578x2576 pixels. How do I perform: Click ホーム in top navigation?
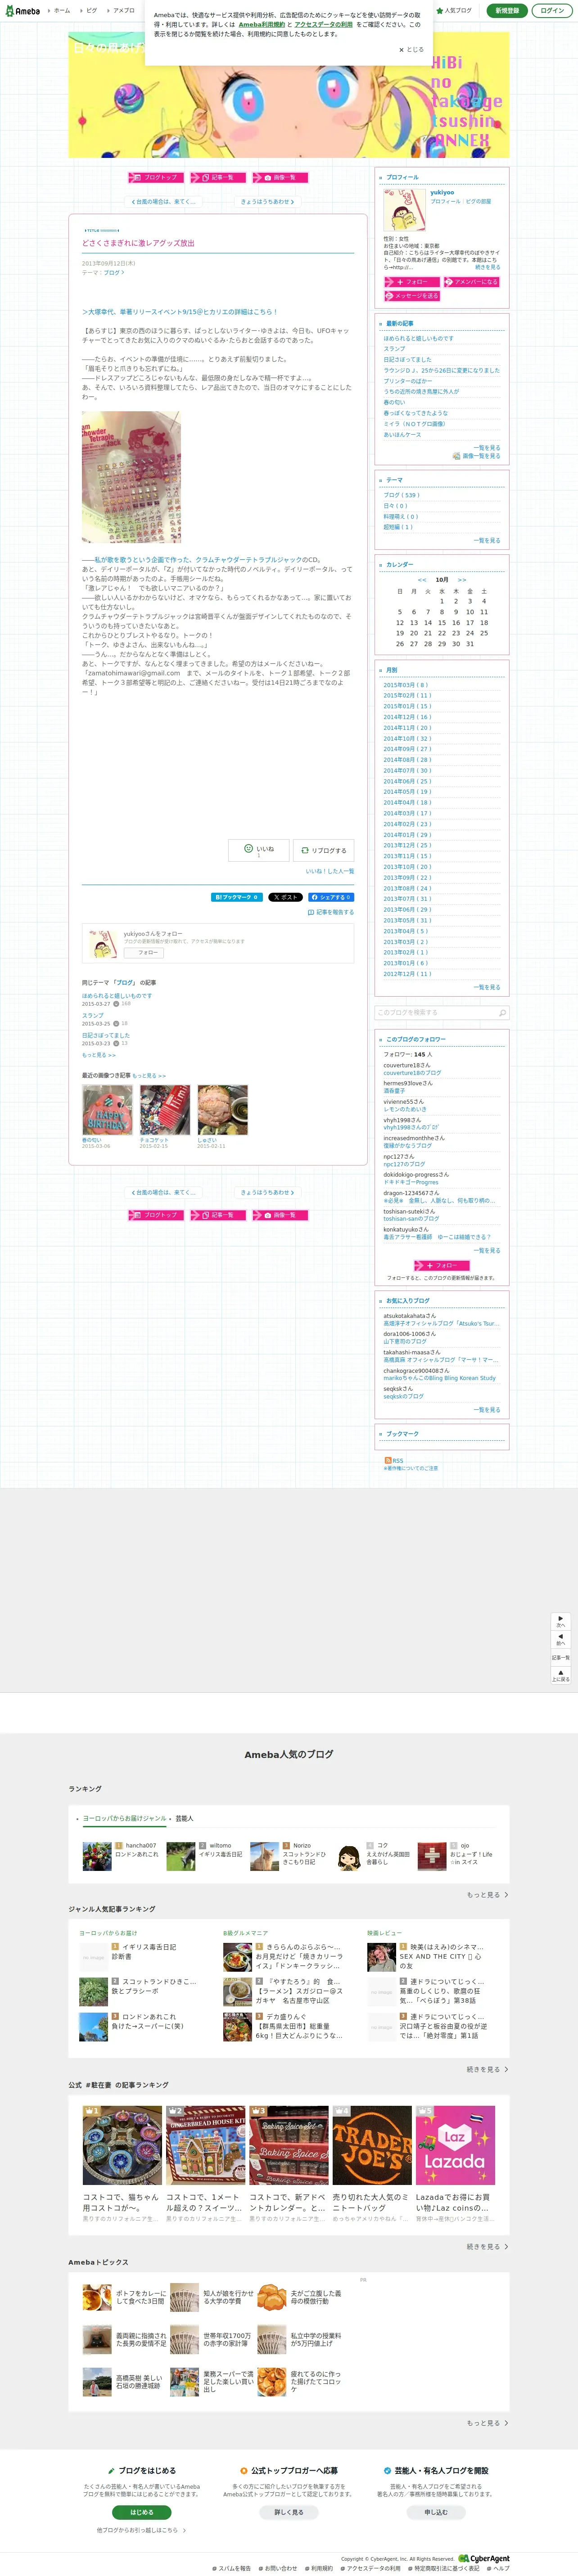click(61, 10)
